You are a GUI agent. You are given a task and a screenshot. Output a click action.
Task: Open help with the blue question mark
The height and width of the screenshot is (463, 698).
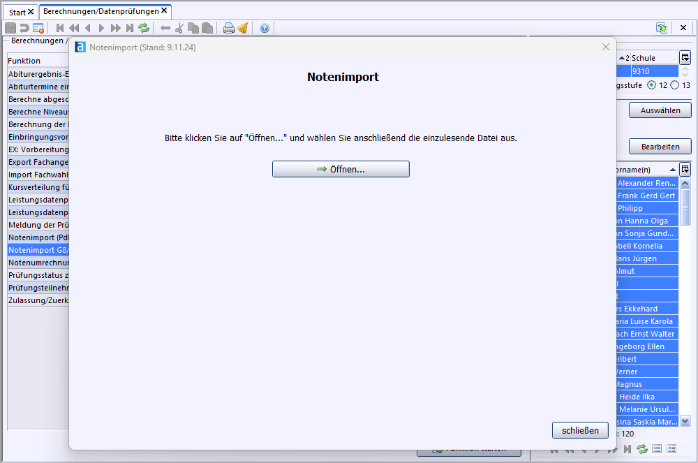tap(265, 28)
